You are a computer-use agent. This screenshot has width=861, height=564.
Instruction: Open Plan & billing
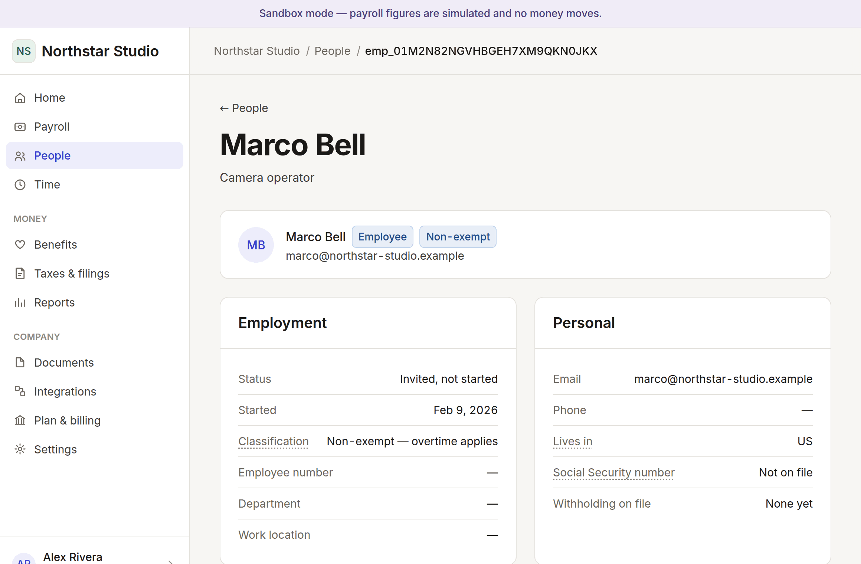(x=95, y=421)
